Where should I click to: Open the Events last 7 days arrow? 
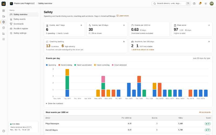tap(81, 25)
